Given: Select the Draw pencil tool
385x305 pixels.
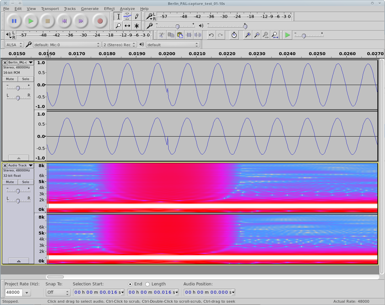Looking at the screenshot, I should pos(136,16).
